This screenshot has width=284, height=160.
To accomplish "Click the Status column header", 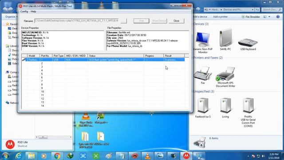I will (x=116, y=56).
